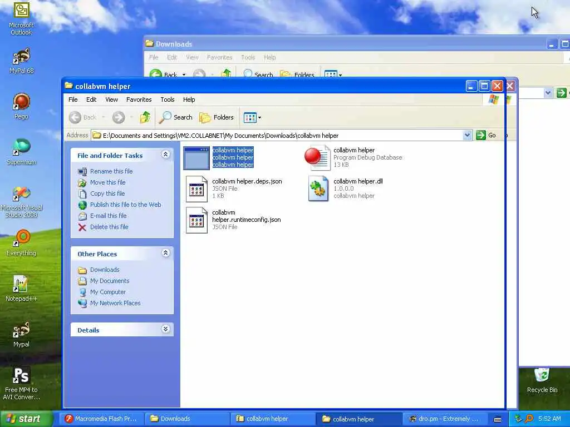Image resolution: width=570 pixels, height=427 pixels.
Task: Go to My Documents in Other Places
Action: (x=110, y=281)
